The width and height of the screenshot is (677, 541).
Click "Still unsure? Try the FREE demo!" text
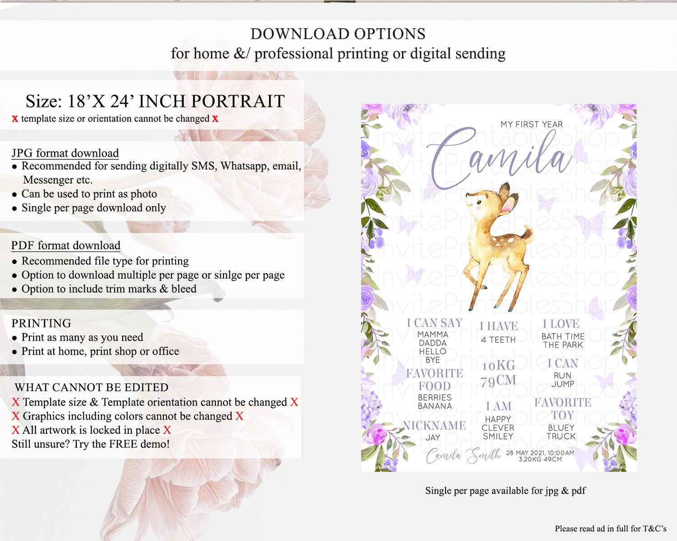(91, 444)
